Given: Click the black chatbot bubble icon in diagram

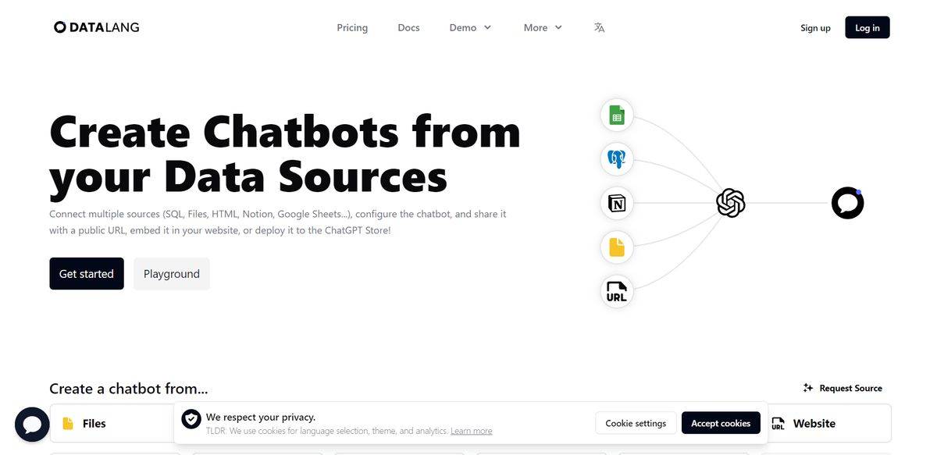Looking at the screenshot, I should (x=847, y=203).
